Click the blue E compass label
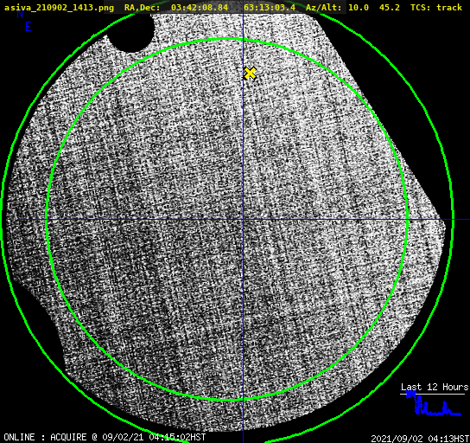This screenshot has height=443, width=470. [29, 27]
